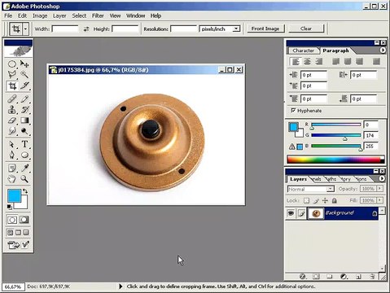Select the Magic Wand tool
390x293 pixels.
click(x=24, y=75)
